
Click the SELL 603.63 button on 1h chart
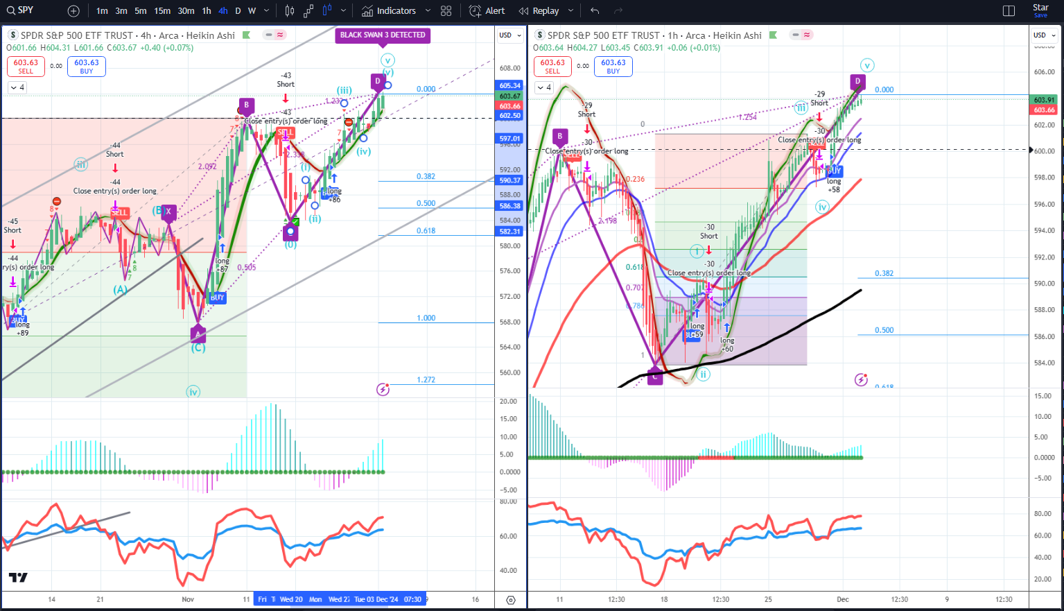tap(552, 66)
